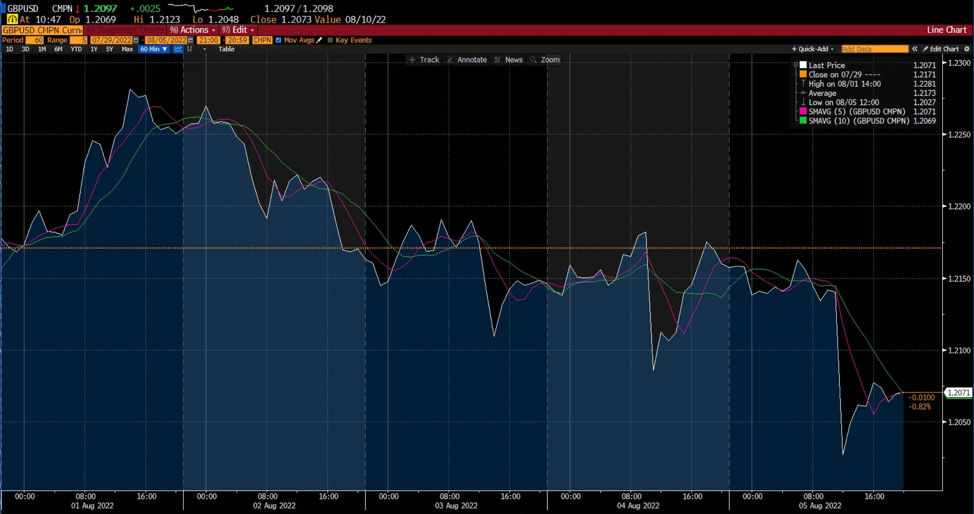Image resolution: width=974 pixels, height=514 pixels.
Task: Click inside the Add Data field
Action: tap(874, 49)
